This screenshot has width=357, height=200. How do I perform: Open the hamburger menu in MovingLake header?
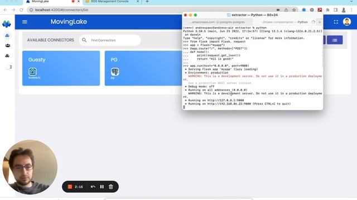25,22
